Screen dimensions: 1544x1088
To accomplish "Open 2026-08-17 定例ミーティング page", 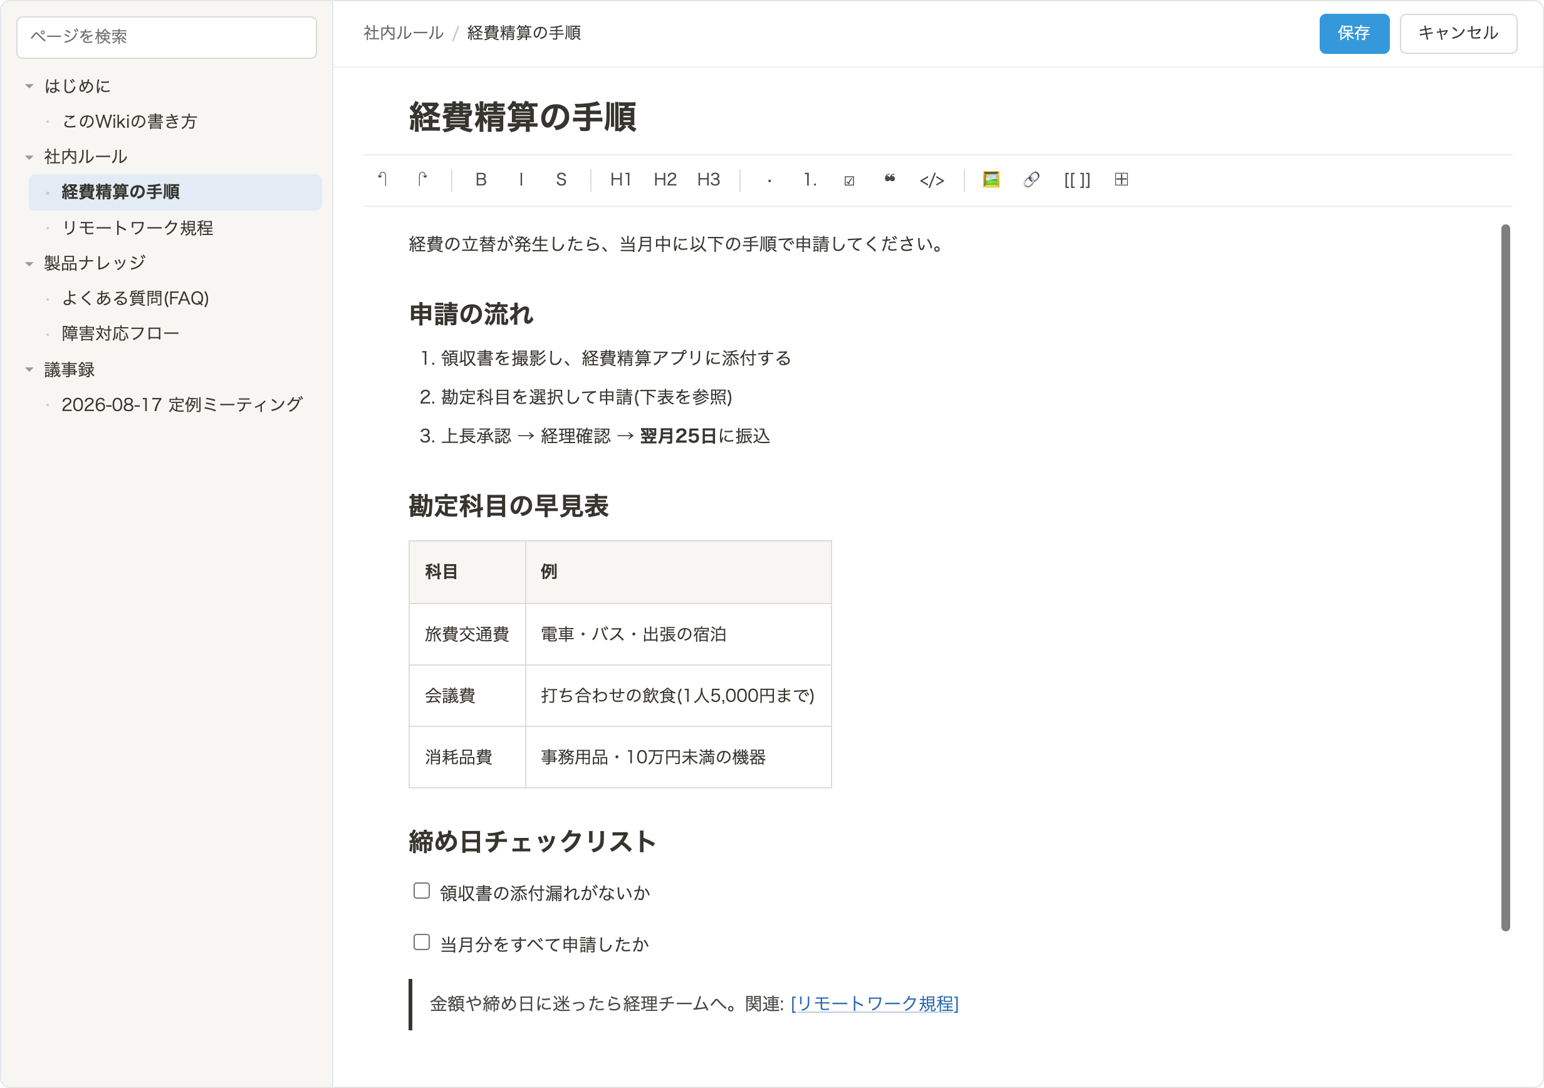I will [x=182, y=405].
